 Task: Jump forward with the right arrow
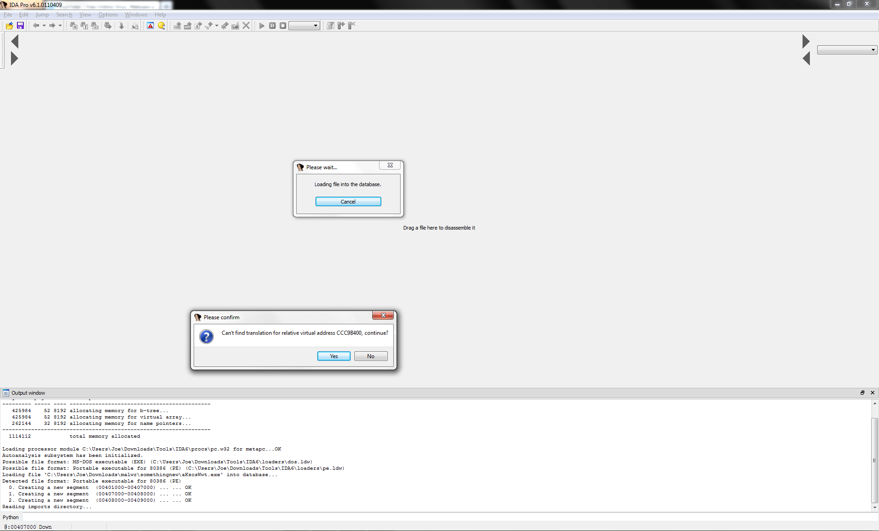coord(52,26)
